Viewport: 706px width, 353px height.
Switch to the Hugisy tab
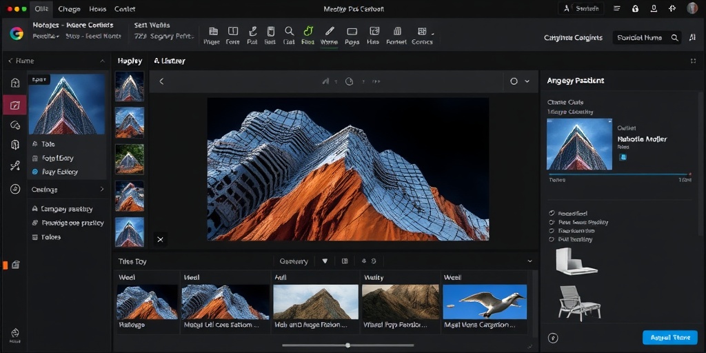[130, 61]
